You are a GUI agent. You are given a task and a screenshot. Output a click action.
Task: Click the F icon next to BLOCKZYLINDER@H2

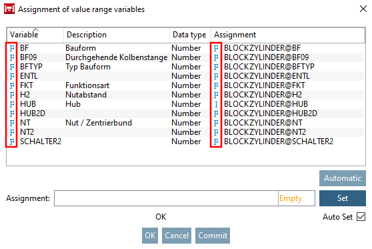pyautogui.click(x=216, y=95)
